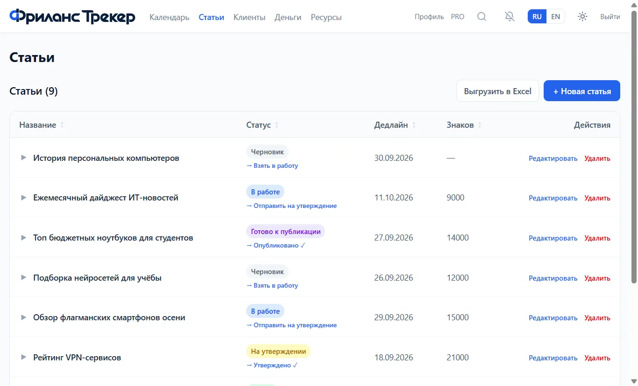Toggle light theme with the sun icon

(582, 17)
